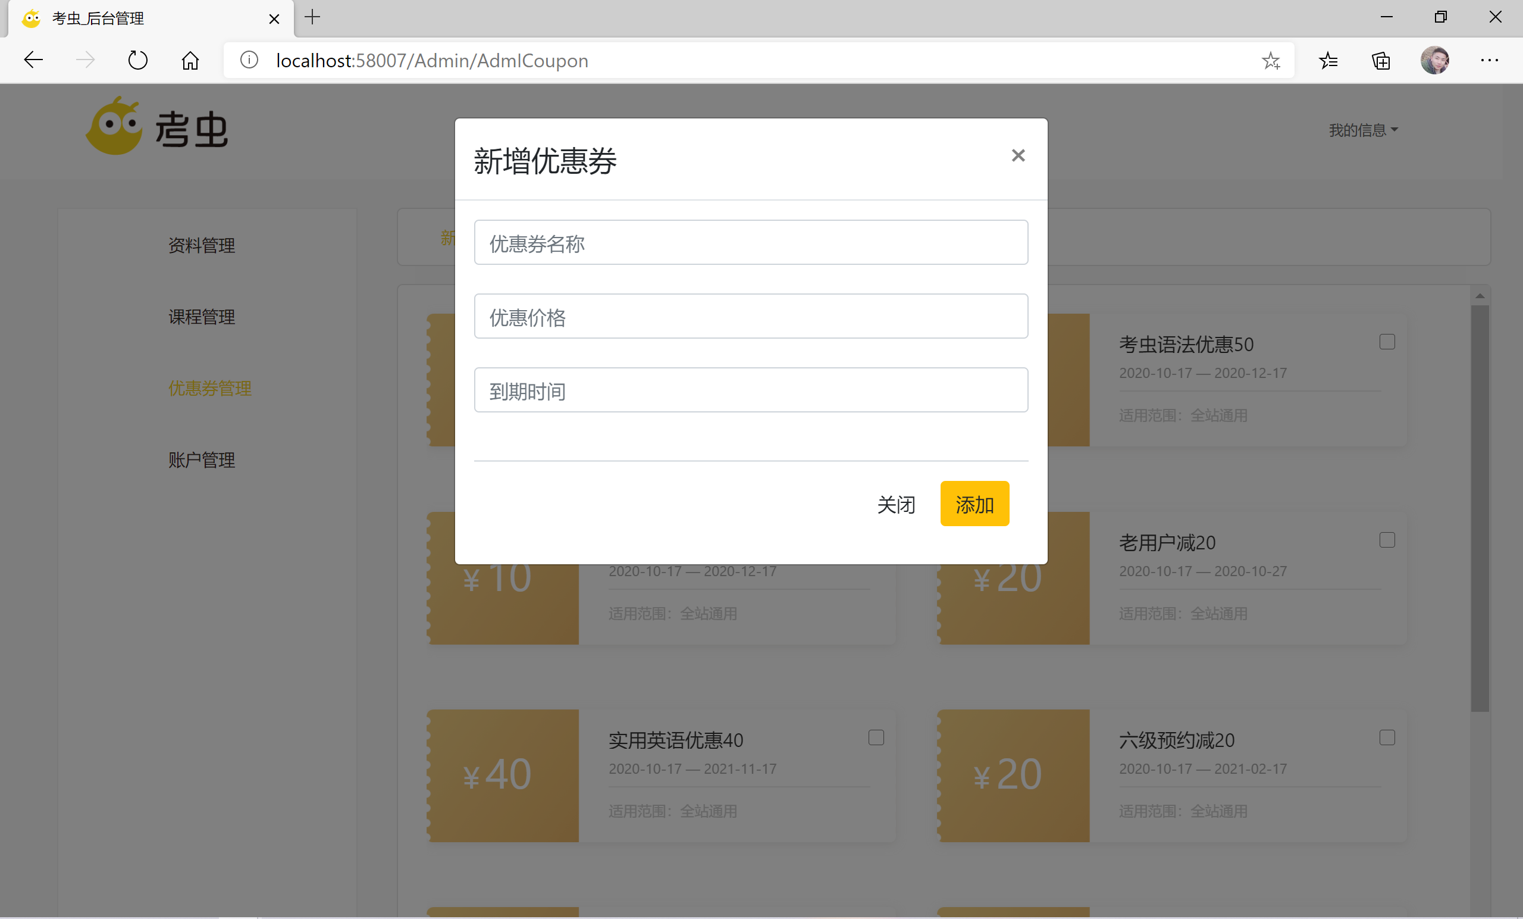
Task: Focus the 优惠券名称 input field
Action: click(750, 242)
